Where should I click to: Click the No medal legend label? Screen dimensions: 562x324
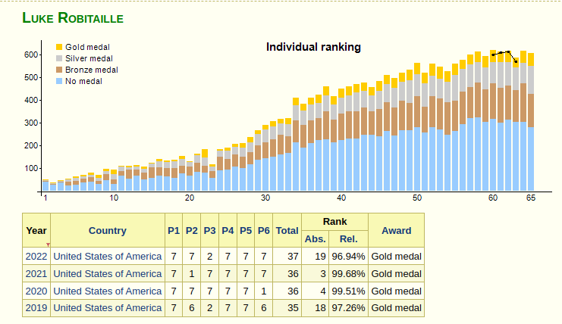click(83, 81)
